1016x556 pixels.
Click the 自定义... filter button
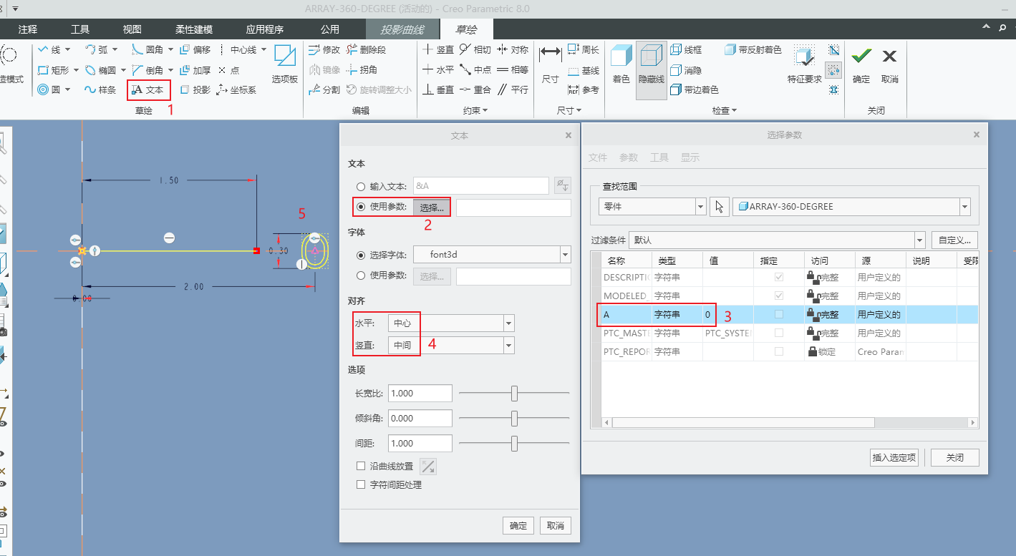[954, 240]
